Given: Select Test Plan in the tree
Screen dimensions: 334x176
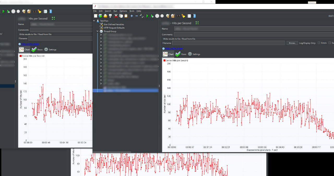Looking at the screenshot, I should coord(104,21).
